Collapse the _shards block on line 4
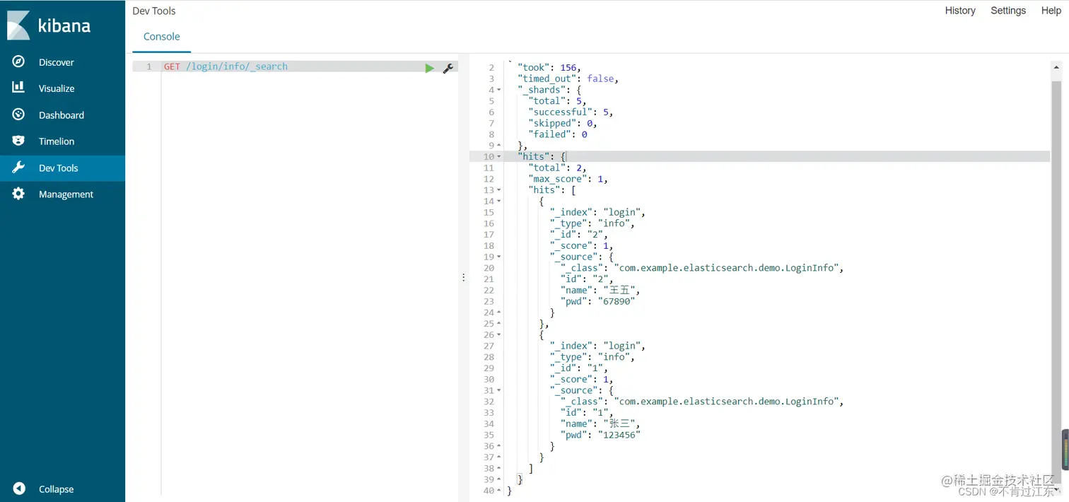 point(498,90)
